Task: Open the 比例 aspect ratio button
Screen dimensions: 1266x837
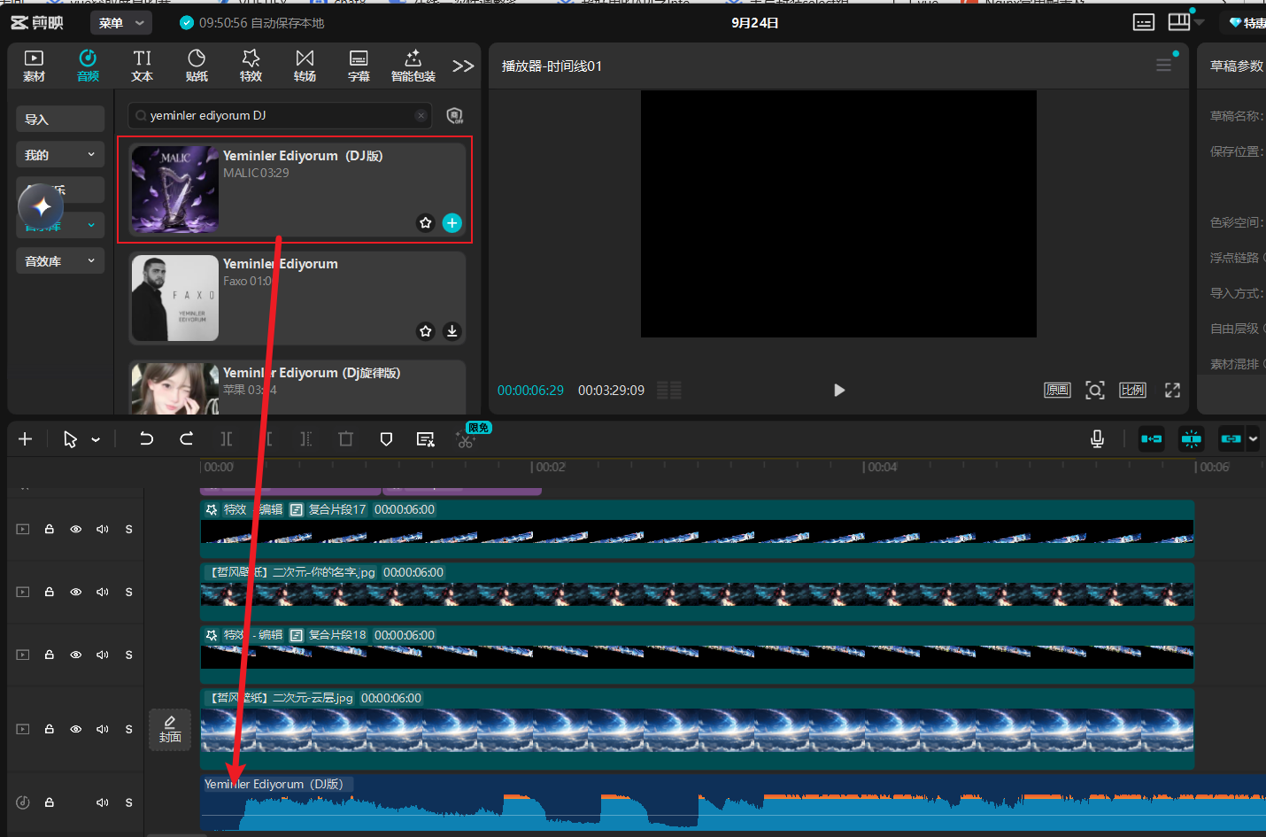Action: pyautogui.click(x=1132, y=391)
